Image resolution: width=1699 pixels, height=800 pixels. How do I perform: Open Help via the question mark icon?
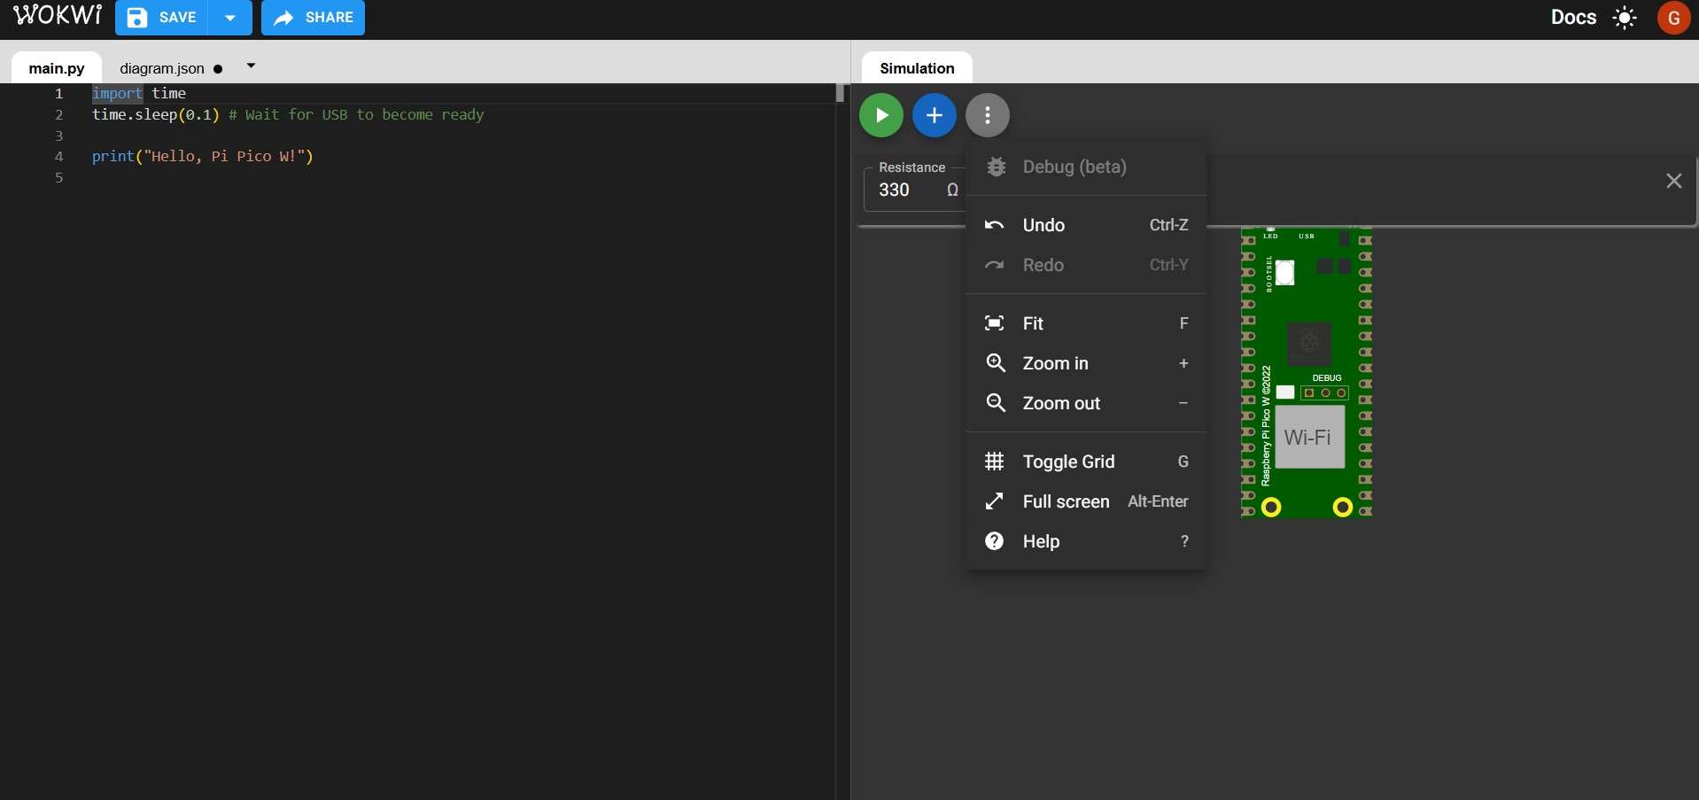pyautogui.click(x=994, y=541)
